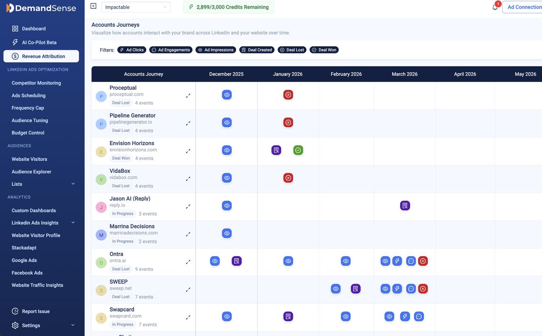542x336 pixels.
Task: Click Proceptual's January 2026 deal lost icon
Action: (x=288, y=95)
